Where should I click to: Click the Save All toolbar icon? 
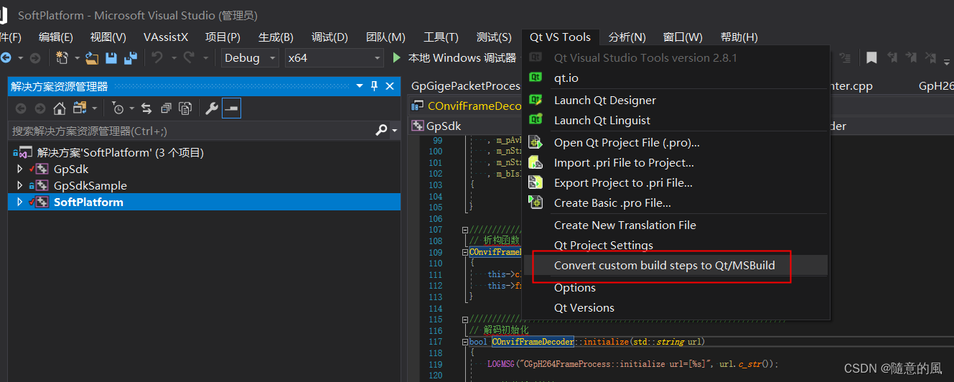click(131, 57)
